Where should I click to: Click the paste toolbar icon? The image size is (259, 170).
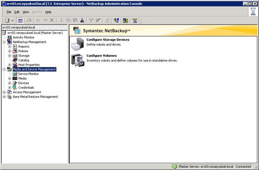tap(75, 21)
